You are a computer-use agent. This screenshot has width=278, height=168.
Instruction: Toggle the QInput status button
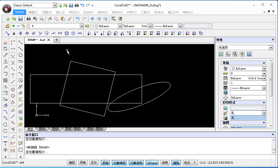(152, 163)
